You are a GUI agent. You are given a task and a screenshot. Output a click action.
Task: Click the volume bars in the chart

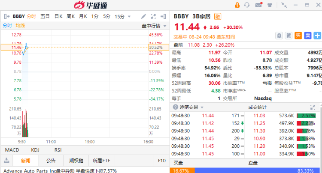[25, 123]
